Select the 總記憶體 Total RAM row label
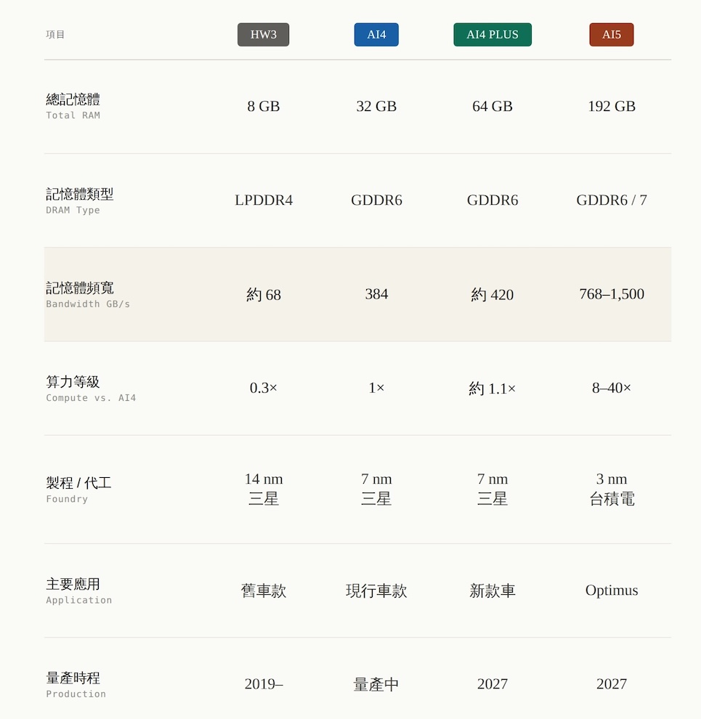 point(73,106)
